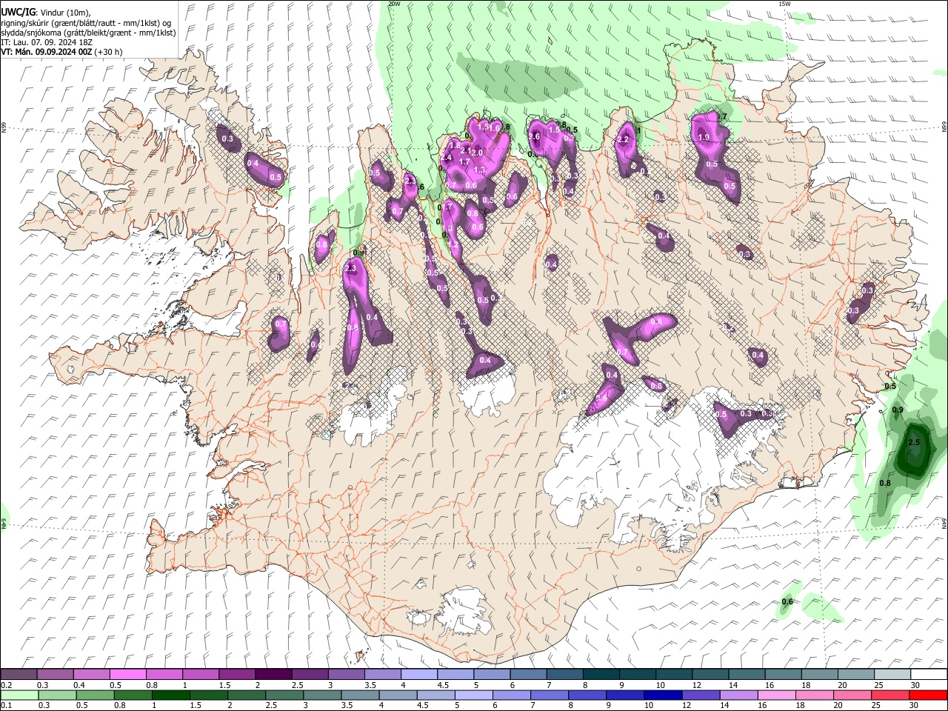The width and height of the screenshot is (948, 711).
Task: Click the '1.9' value in the northeast purple snow area
Action: coord(704,137)
